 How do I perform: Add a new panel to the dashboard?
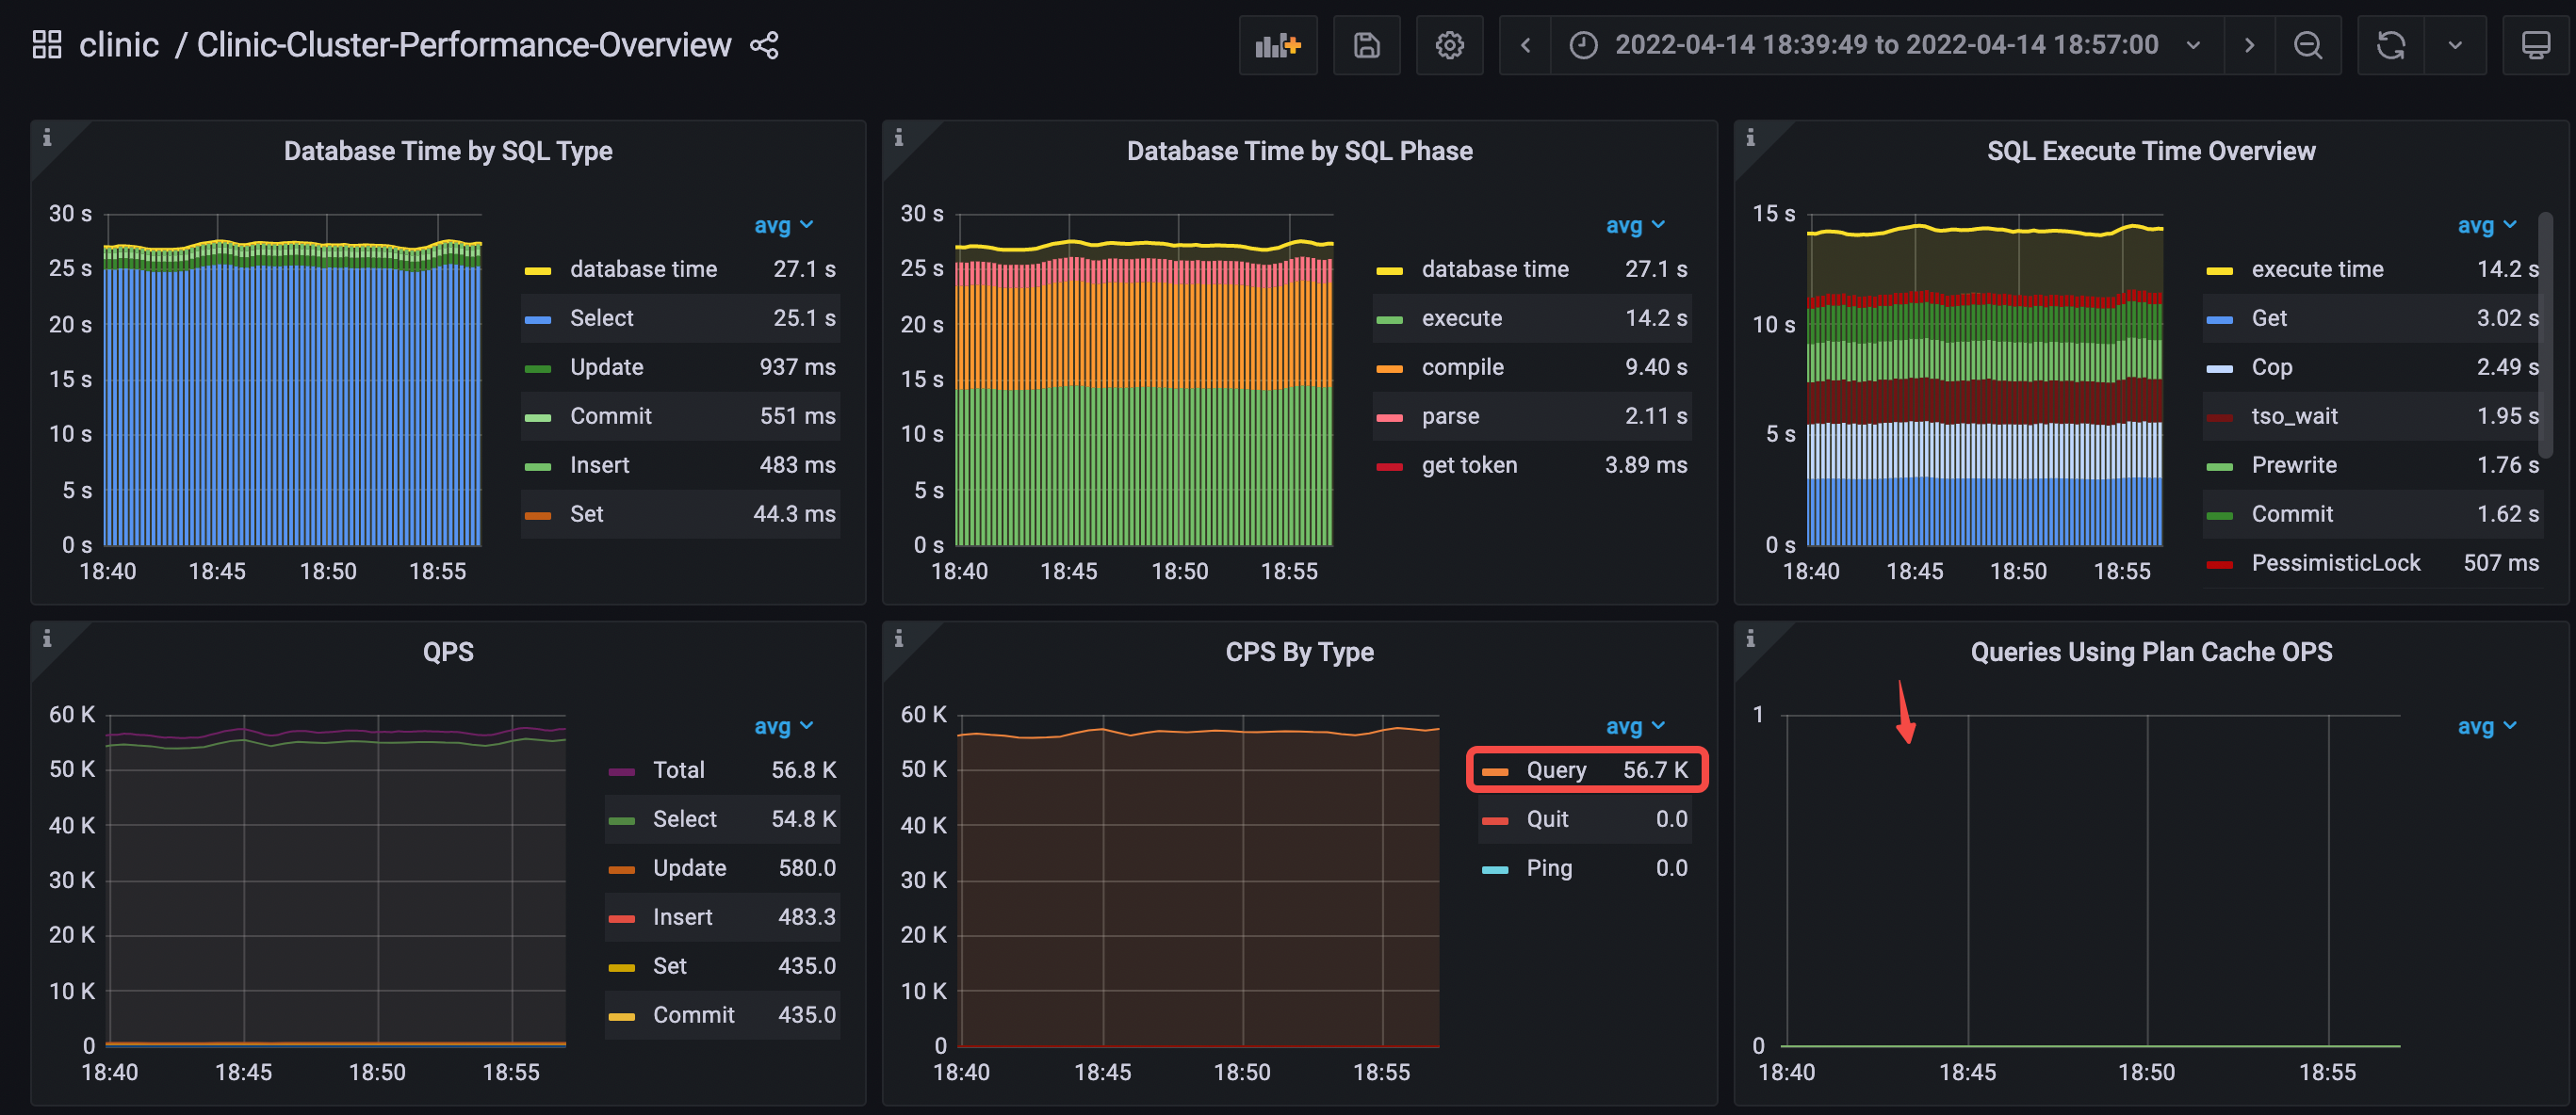(x=1278, y=44)
